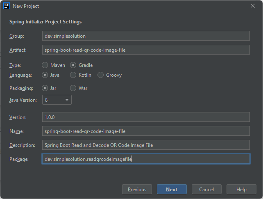Click the Version field showing 1.0.0
This screenshot has width=263, height=199.
point(146,117)
